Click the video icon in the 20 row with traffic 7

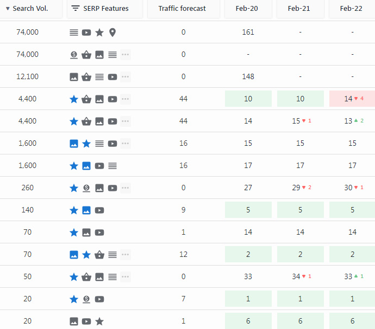pyautogui.click(x=99, y=299)
